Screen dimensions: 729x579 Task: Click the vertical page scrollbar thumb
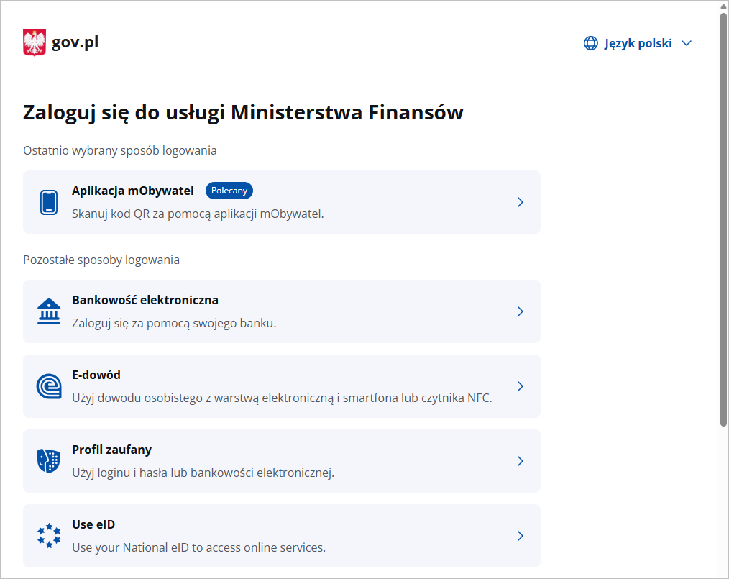click(x=723, y=219)
